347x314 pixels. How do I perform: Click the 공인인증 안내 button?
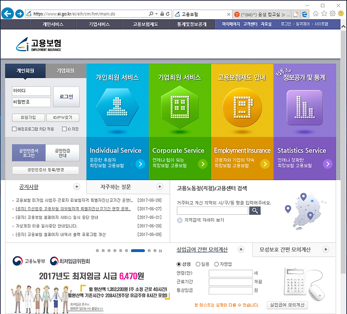[62, 153]
